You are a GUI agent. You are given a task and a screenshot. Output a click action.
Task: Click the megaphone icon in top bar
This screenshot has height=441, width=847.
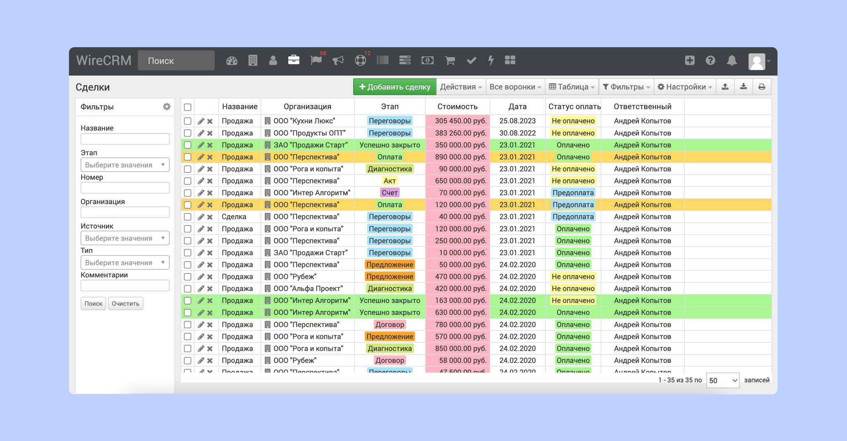tap(338, 61)
